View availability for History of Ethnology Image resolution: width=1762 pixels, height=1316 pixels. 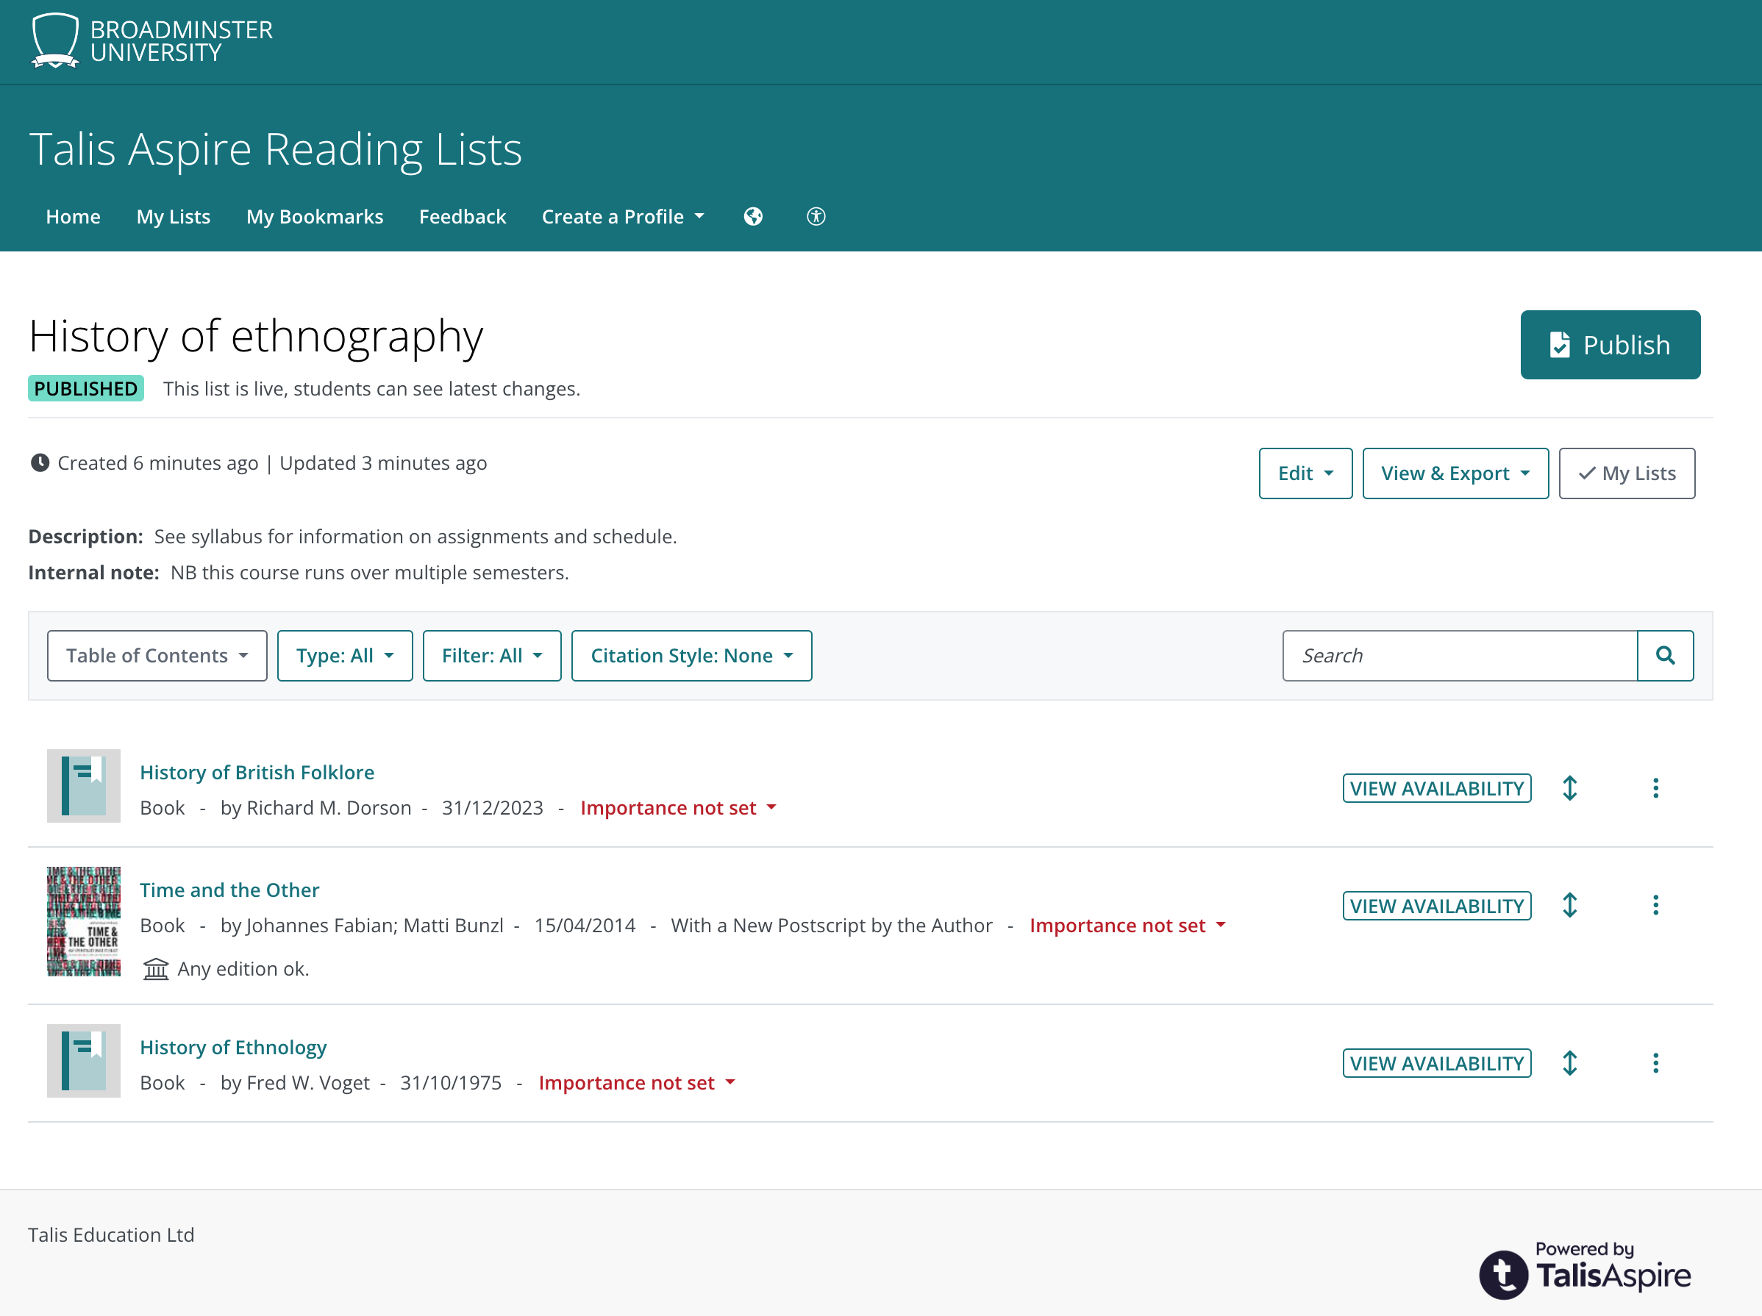(x=1437, y=1063)
